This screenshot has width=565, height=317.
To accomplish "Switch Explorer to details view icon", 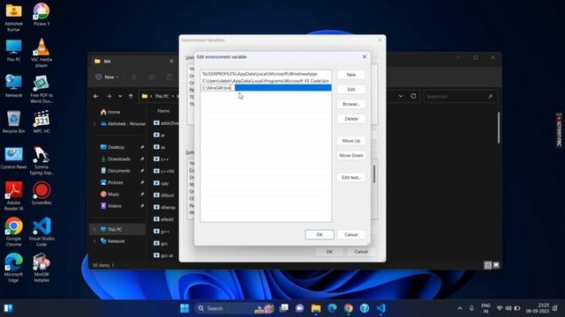I will point(487,265).
